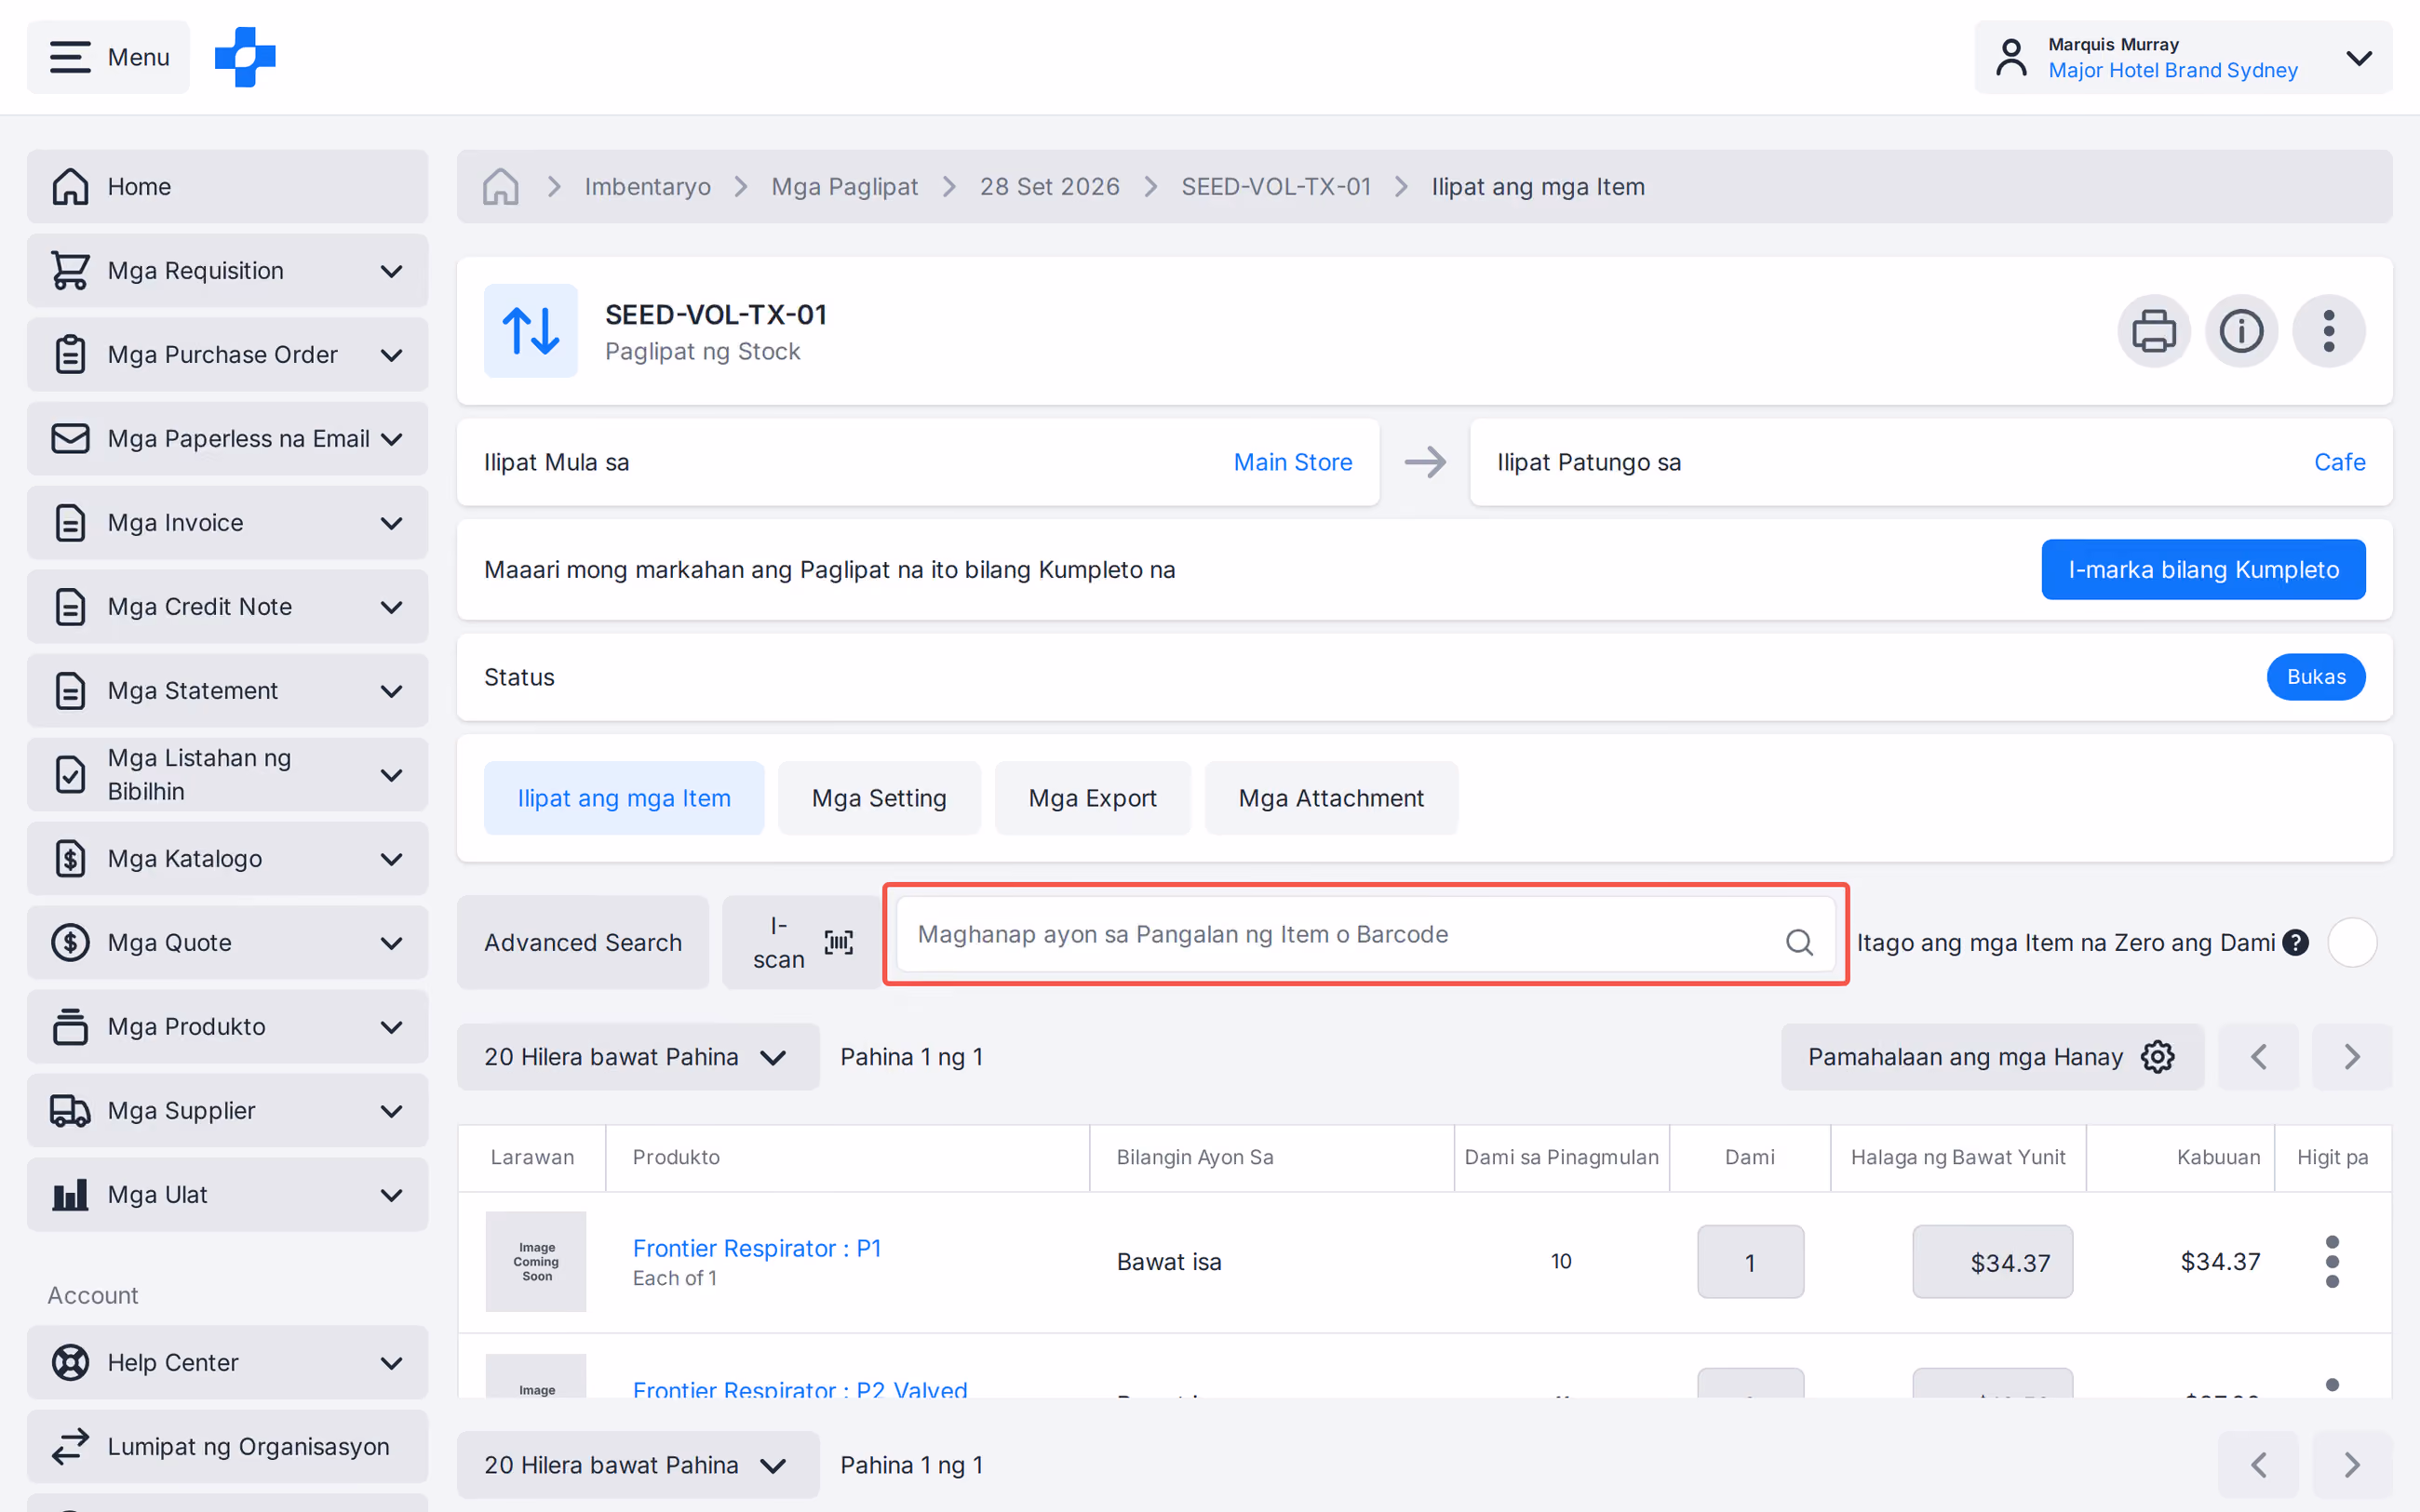Switch to Mga Setting tab
This screenshot has width=2420, height=1512.
(879, 798)
